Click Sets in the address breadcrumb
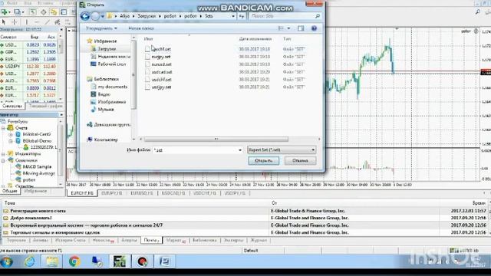 coord(209,16)
